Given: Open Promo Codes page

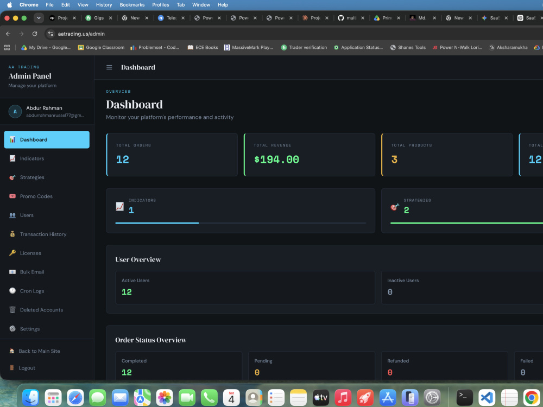Looking at the screenshot, I should tap(47, 196).
